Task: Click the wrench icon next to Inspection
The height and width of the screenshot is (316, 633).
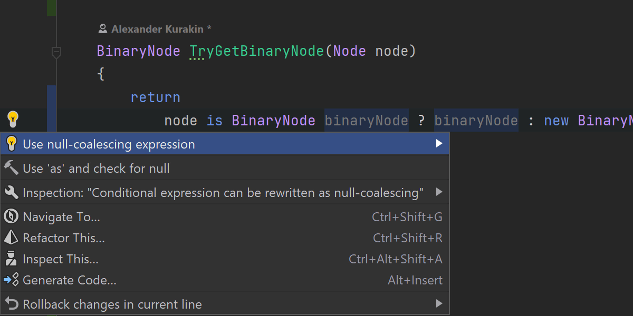Action: tap(11, 193)
